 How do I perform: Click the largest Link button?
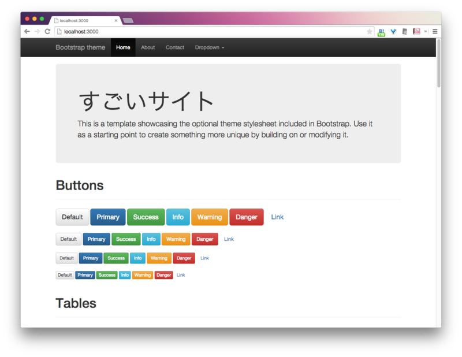[277, 217]
